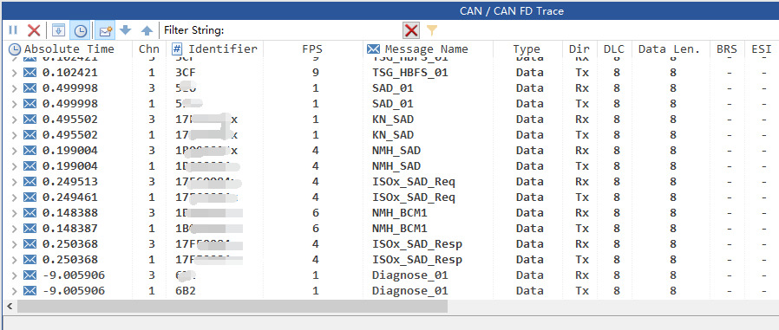This screenshot has width=779, height=330.
Task: Click the envelope icon of the ISOx_SAD_Req Tx row
Action: [x=30, y=197]
